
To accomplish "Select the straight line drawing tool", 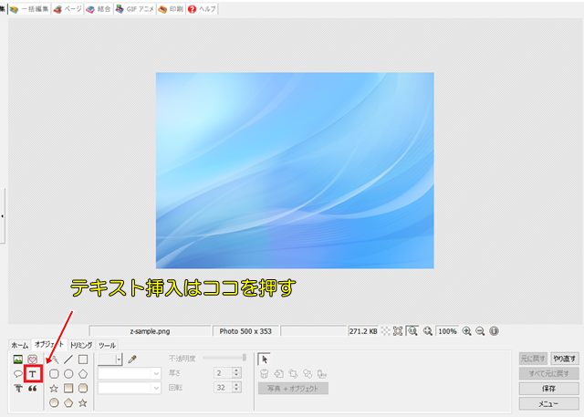I will click(x=68, y=360).
